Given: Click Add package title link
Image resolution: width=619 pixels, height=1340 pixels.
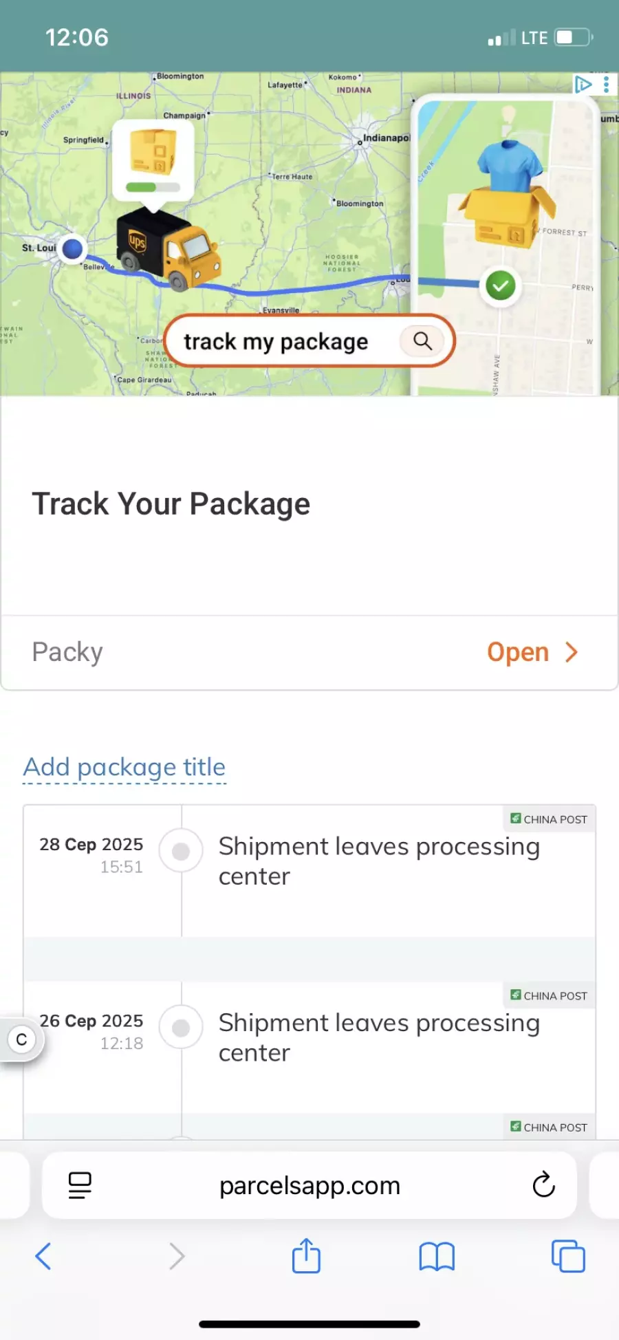Looking at the screenshot, I should 124,767.
